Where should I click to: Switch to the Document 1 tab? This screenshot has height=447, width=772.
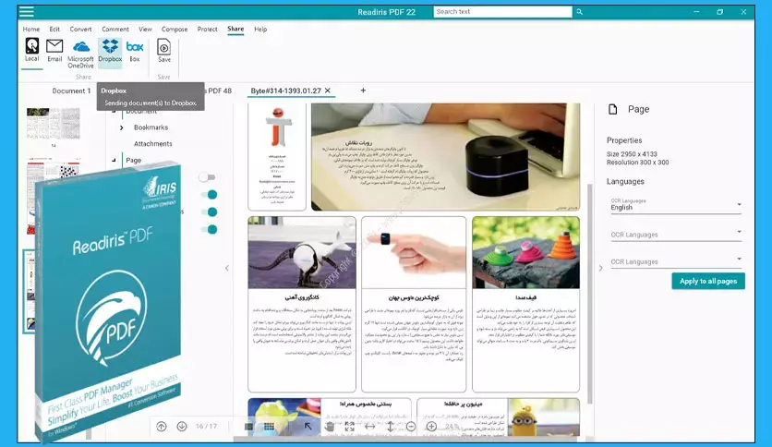[71, 91]
